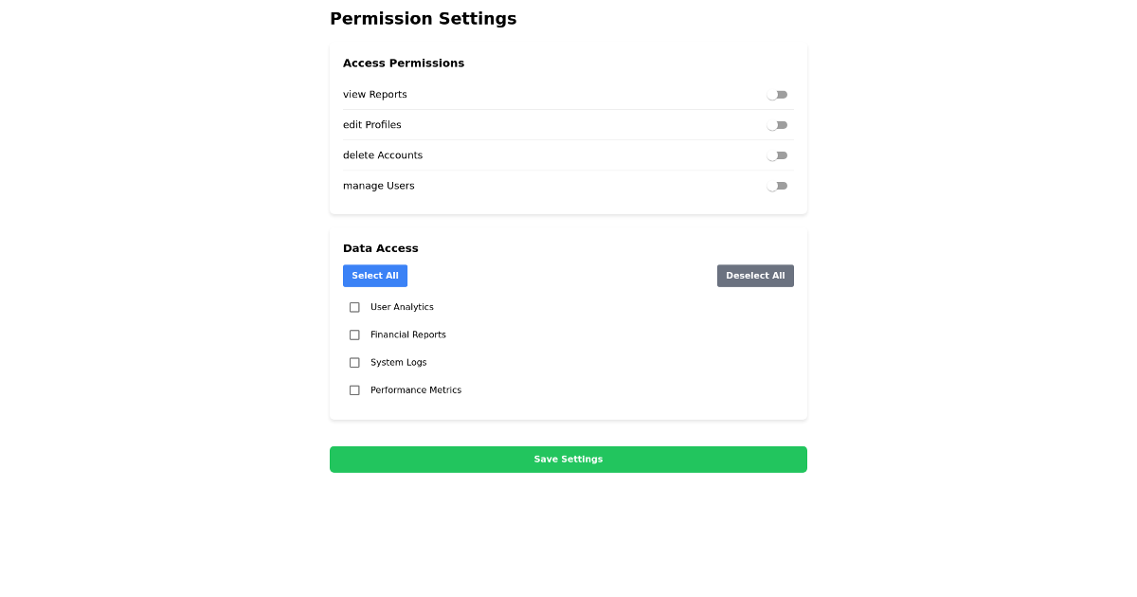The image size is (1137, 597).
Task: Activate the delete Accounts toggle
Action: (x=777, y=154)
